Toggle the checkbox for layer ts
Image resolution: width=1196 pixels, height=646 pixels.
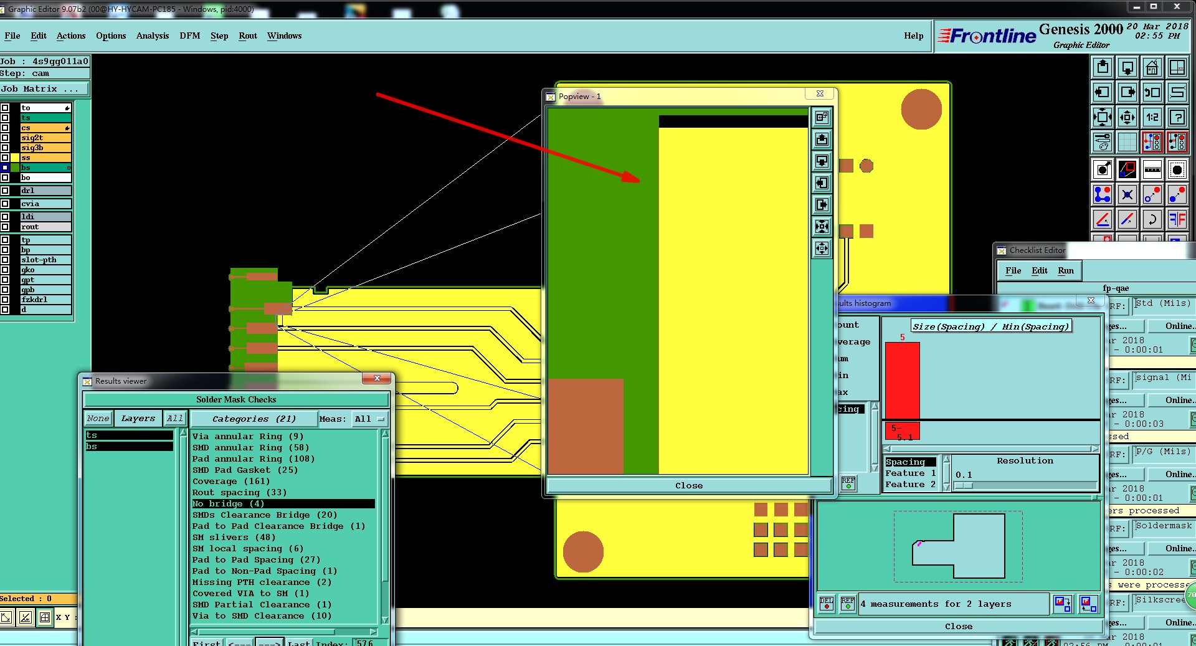(5, 118)
